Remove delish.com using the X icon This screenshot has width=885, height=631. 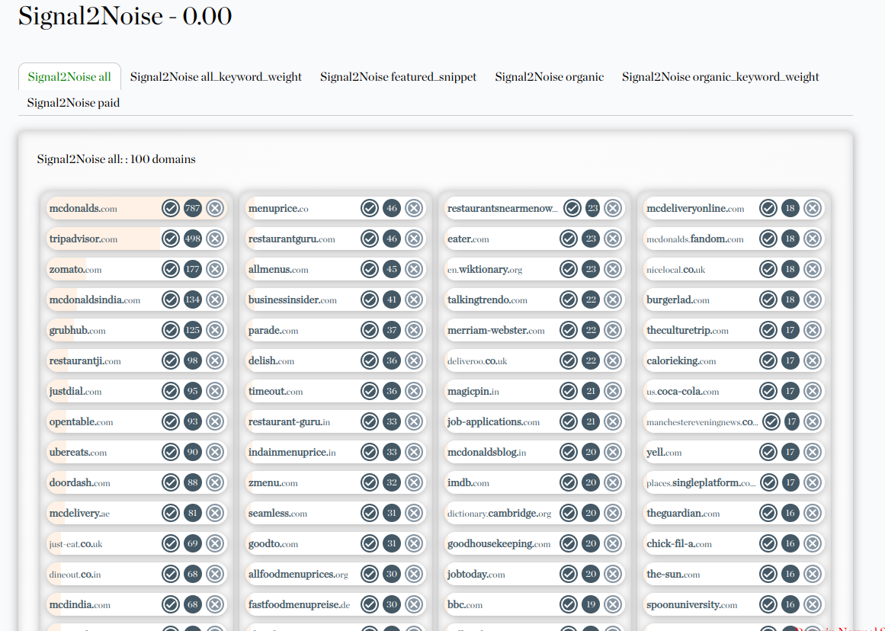414,360
